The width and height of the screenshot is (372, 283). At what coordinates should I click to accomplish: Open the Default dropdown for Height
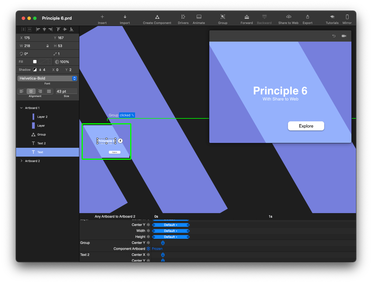coord(171,236)
